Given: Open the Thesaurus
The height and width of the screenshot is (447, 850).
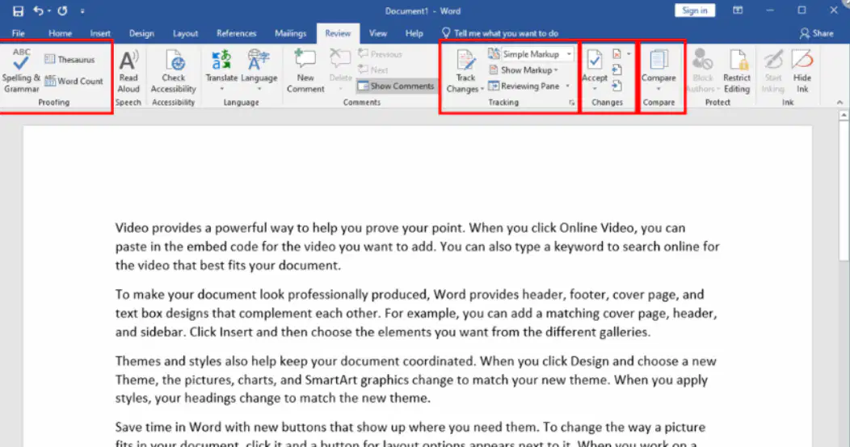Looking at the screenshot, I should click(x=69, y=59).
